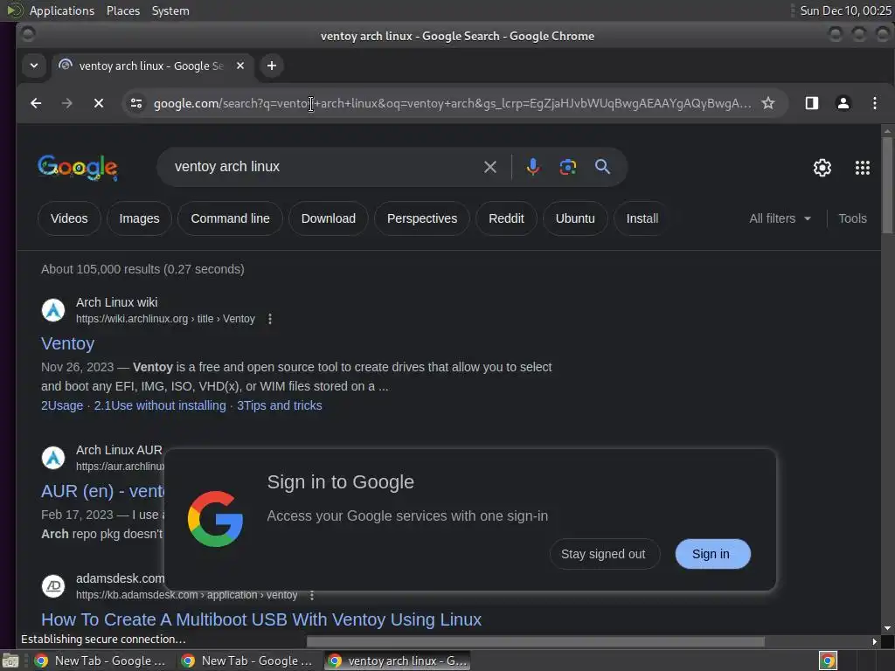Open more options for Arch Linux wiki result
895x671 pixels.
tap(270, 319)
